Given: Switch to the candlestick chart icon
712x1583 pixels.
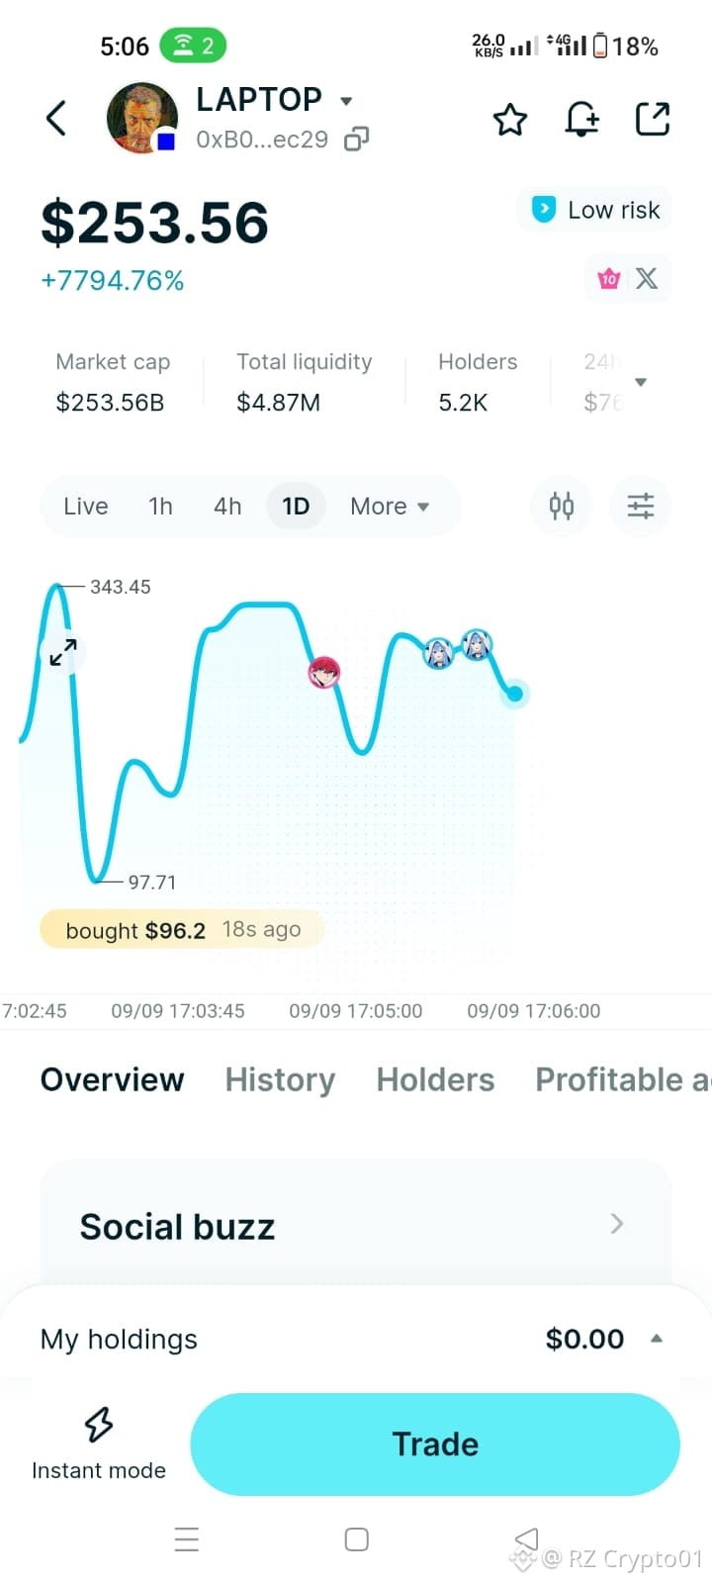Looking at the screenshot, I should point(562,506).
